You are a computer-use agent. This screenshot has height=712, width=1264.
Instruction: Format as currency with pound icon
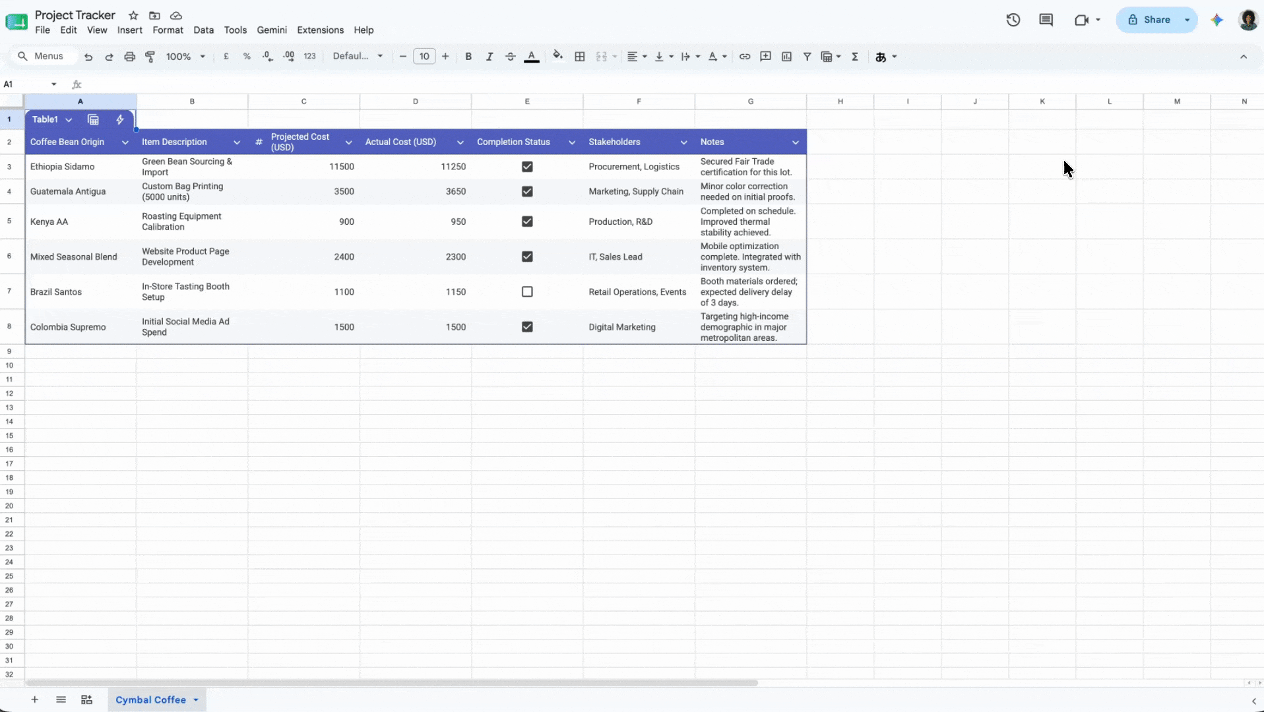[x=226, y=57]
